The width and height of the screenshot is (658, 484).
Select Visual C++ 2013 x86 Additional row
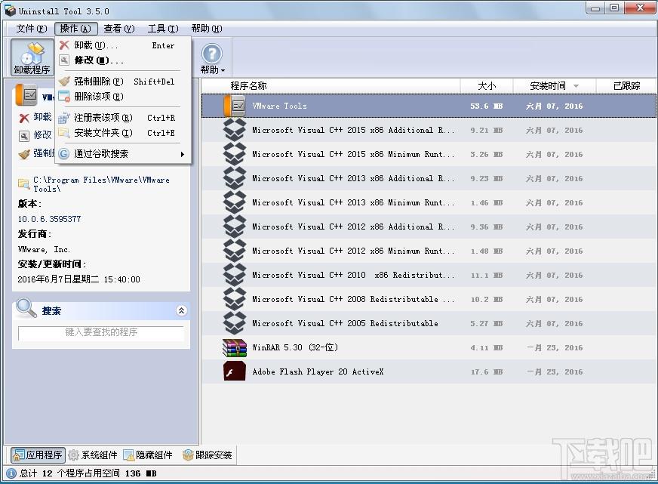[x=429, y=178]
